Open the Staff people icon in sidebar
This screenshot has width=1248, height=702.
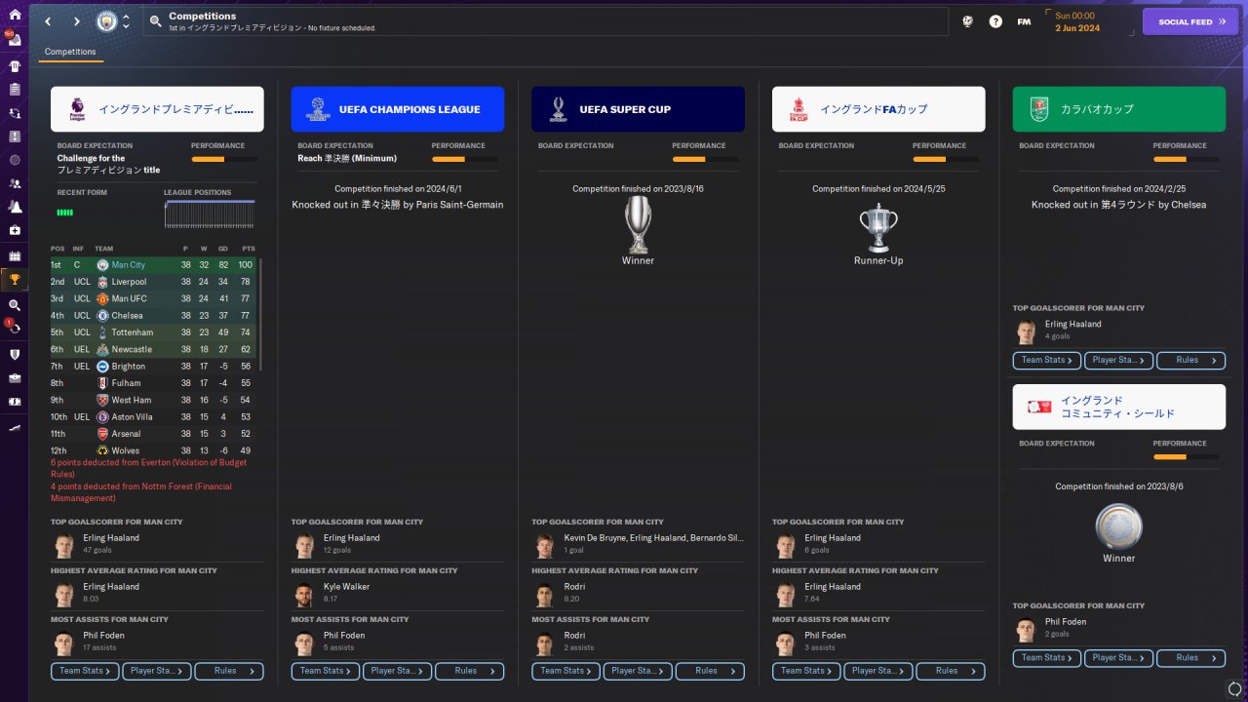coord(15,182)
